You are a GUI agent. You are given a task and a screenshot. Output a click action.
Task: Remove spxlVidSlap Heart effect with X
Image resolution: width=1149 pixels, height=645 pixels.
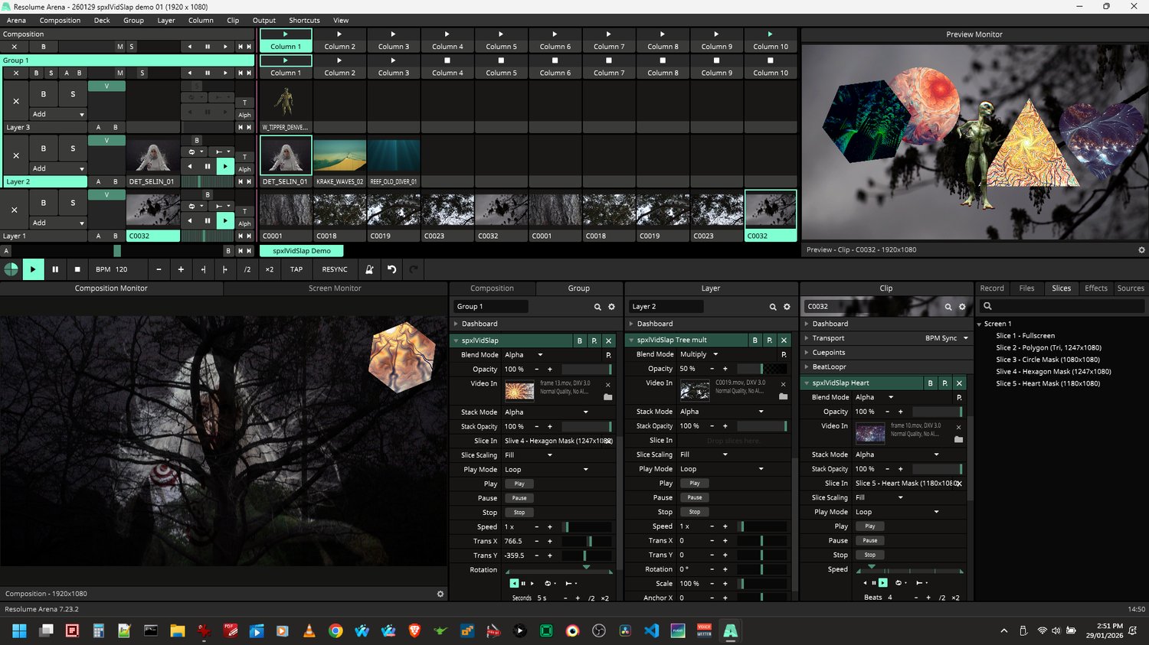[959, 383]
